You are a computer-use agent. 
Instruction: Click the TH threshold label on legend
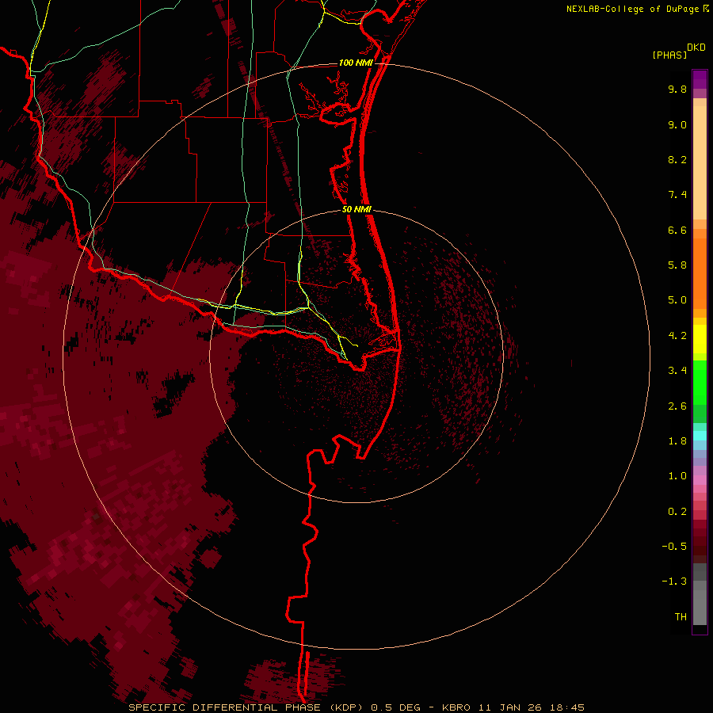(681, 617)
